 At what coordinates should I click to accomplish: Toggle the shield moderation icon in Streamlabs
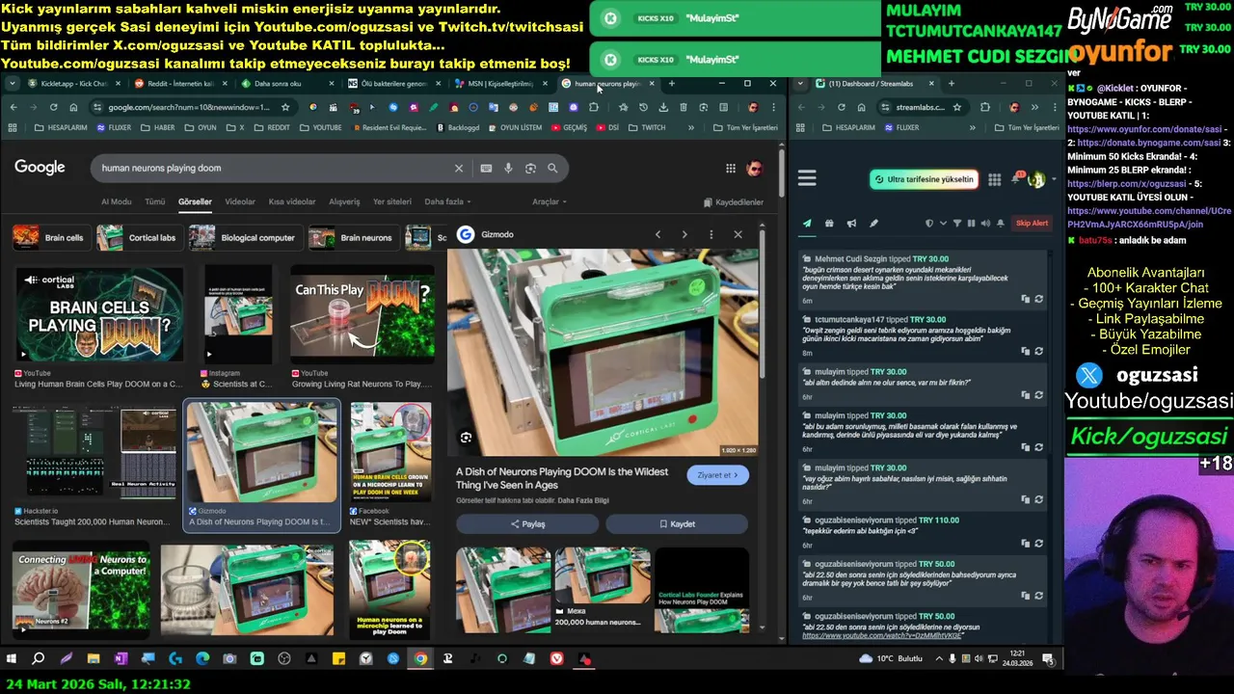click(929, 224)
